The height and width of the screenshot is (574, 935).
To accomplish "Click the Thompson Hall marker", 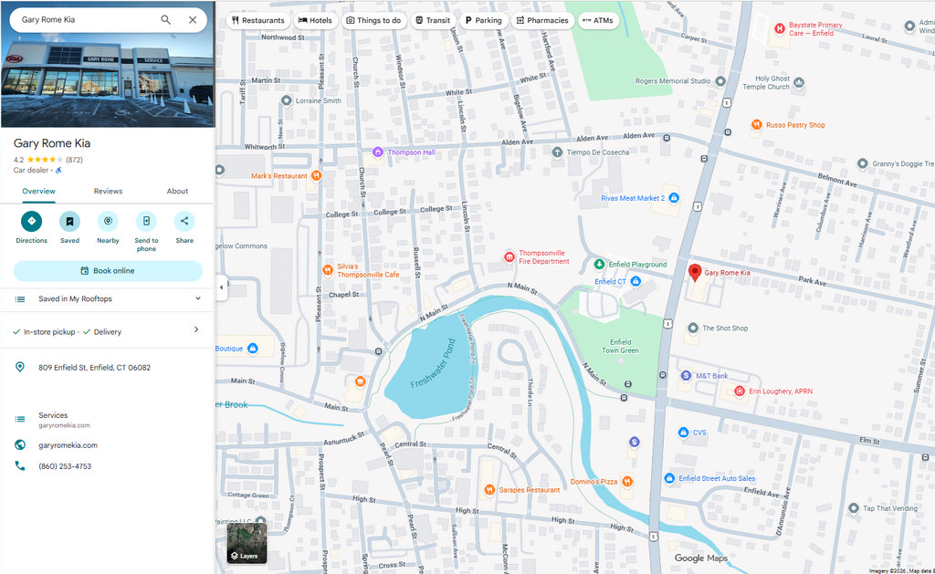I will click(x=377, y=152).
